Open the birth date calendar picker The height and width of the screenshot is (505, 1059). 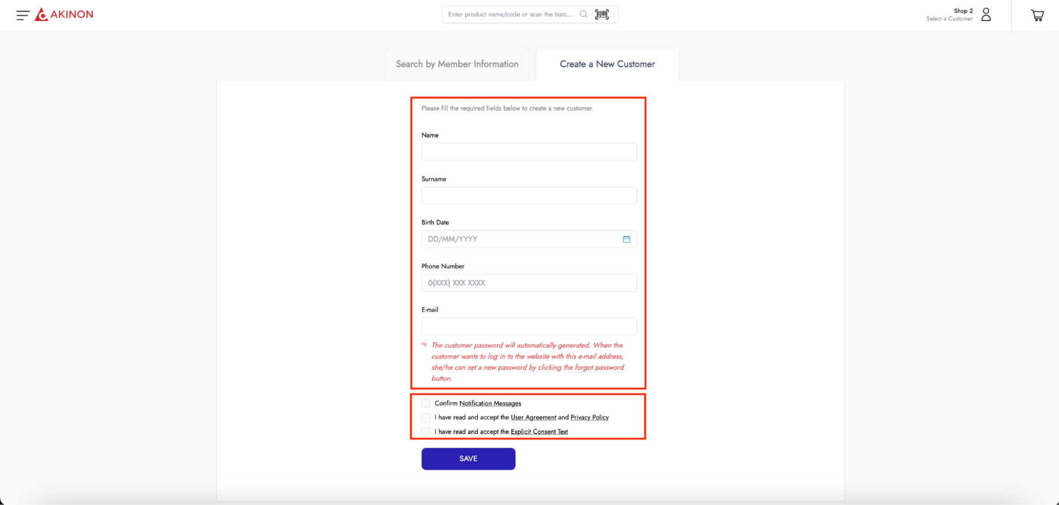coord(626,240)
